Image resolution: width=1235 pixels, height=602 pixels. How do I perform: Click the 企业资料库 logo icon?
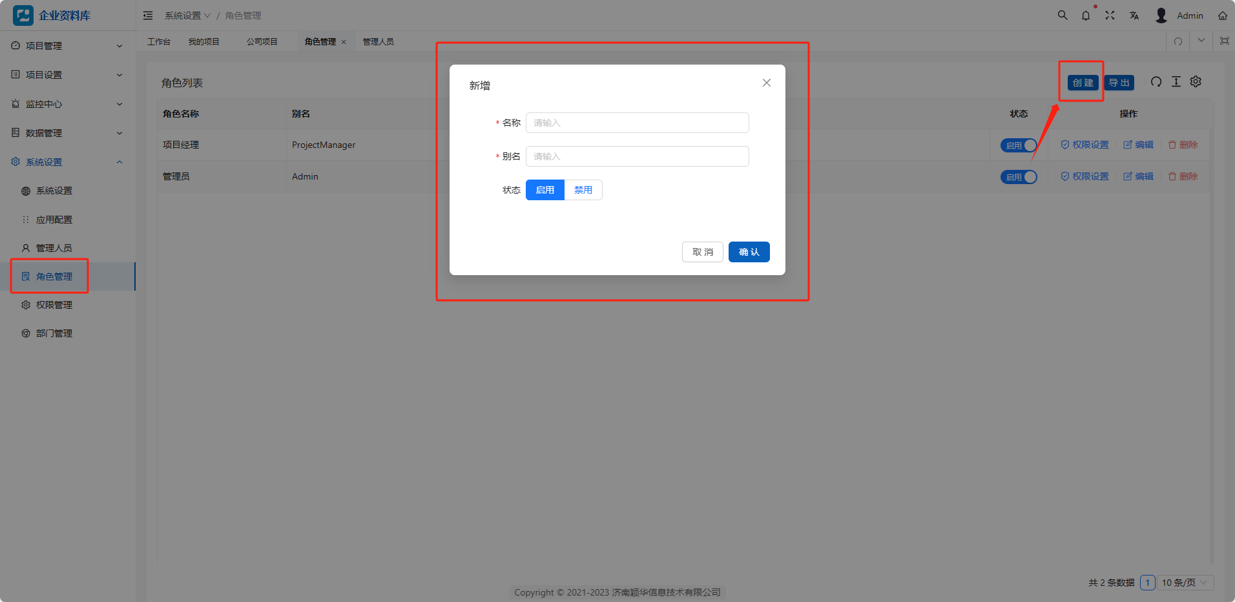pos(23,16)
